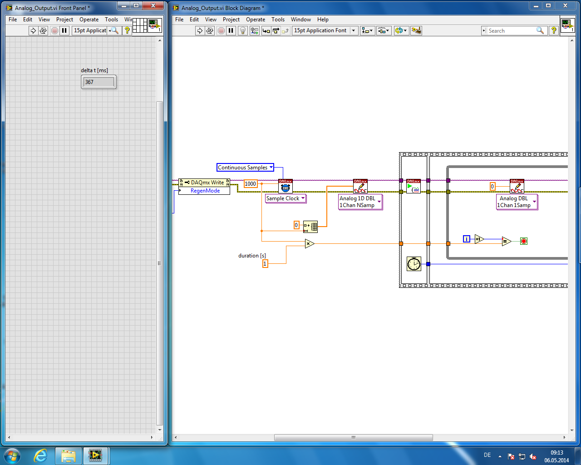Click the RegenMode property on DAQmx Write node
The width and height of the screenshot is (581, 465).
click(205, 191)
